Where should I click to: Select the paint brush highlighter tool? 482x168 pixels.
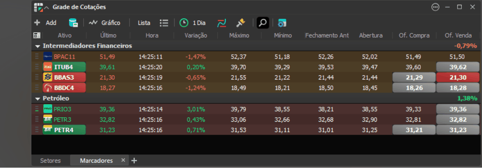(241, 23)
